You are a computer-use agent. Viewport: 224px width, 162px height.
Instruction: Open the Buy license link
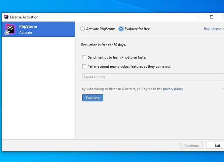point(214,29)
